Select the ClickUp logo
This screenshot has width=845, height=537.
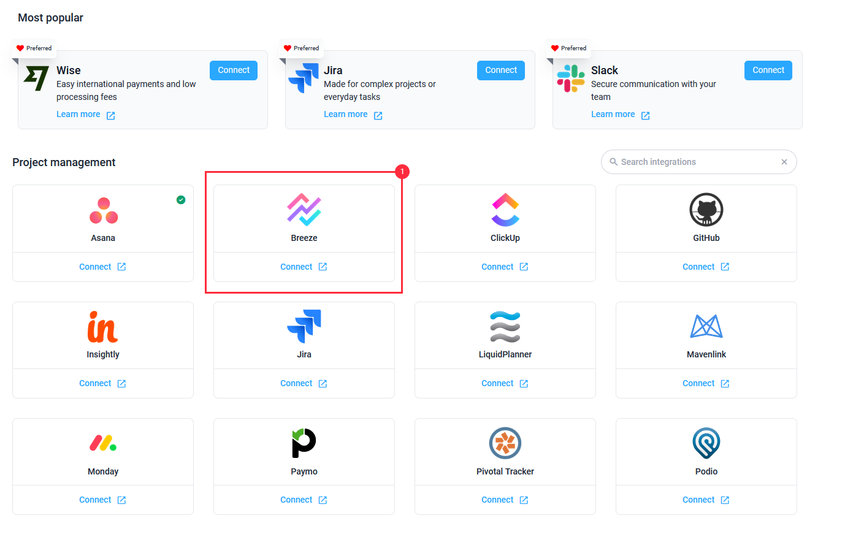pyautogui.click(x=505, y=210)
